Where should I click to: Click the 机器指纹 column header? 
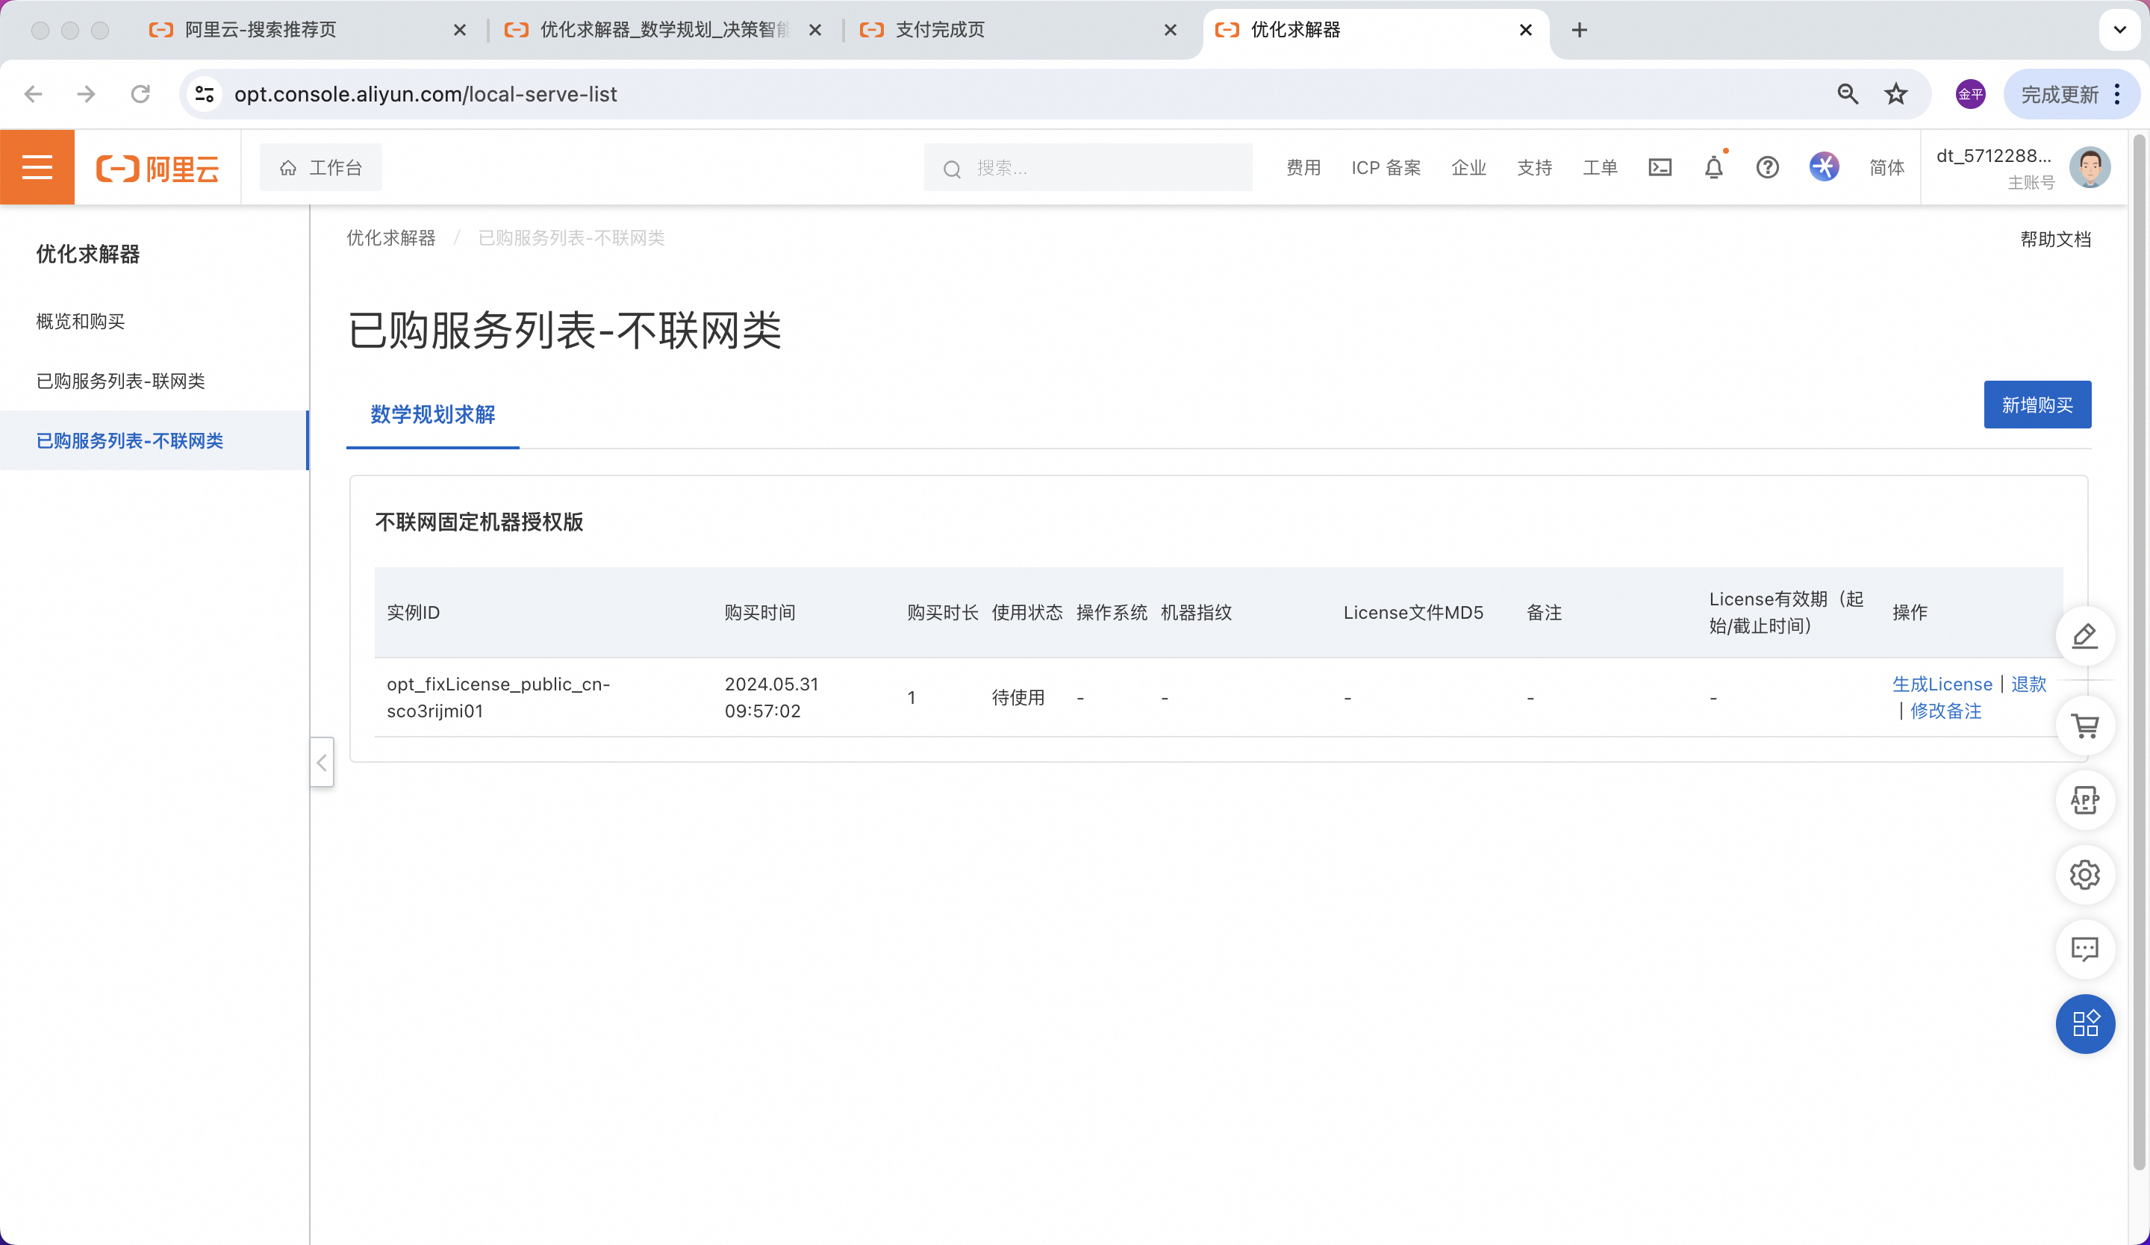coord(1196,613)
